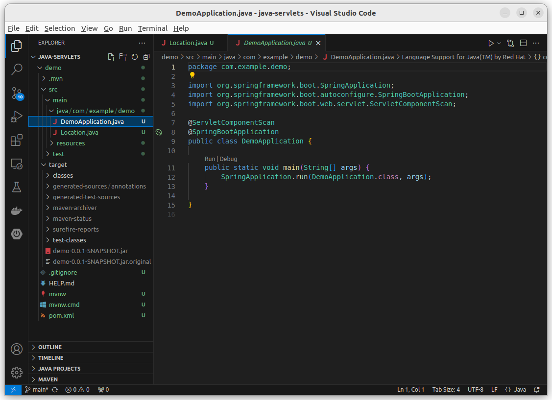Click New Folder icon in explorer header
The height and width of the screenshot is (400, 552).
coord(123,57)
